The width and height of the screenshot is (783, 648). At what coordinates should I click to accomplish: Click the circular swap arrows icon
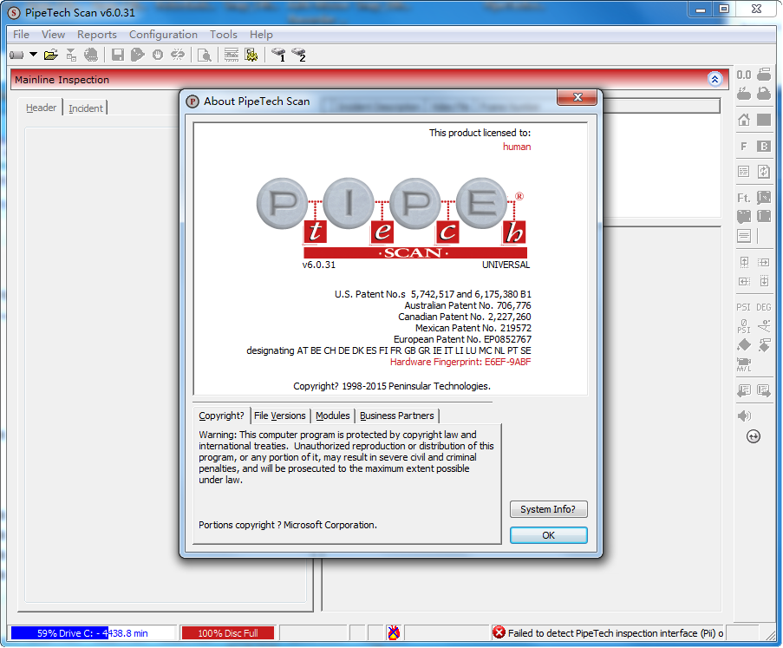pos(754,436)
